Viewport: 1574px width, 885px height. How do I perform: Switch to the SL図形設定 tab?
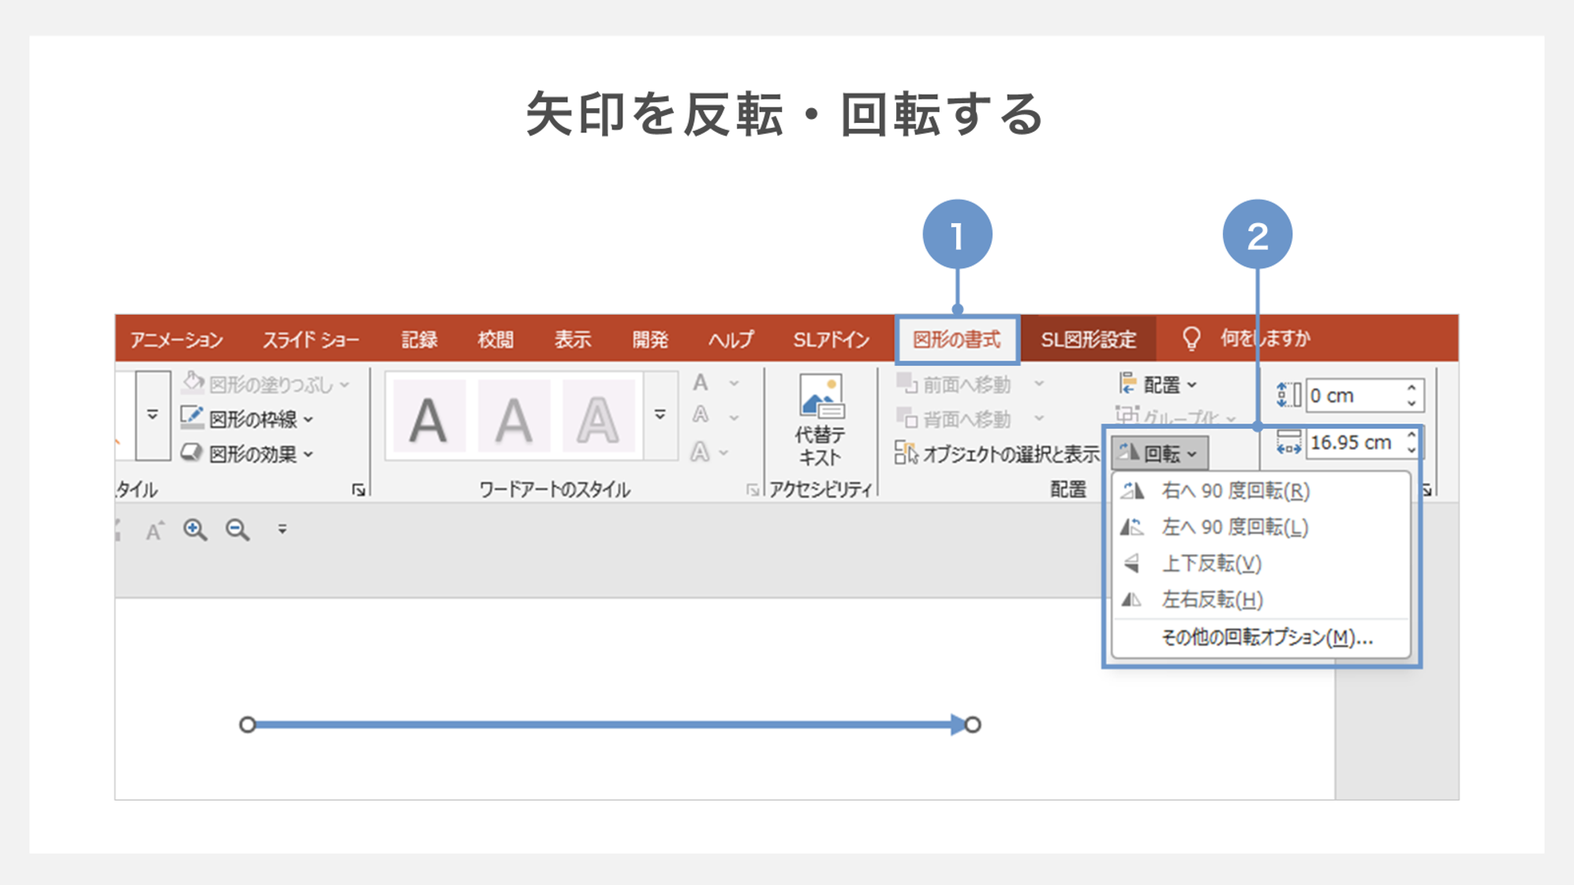tap(1088, 340)
